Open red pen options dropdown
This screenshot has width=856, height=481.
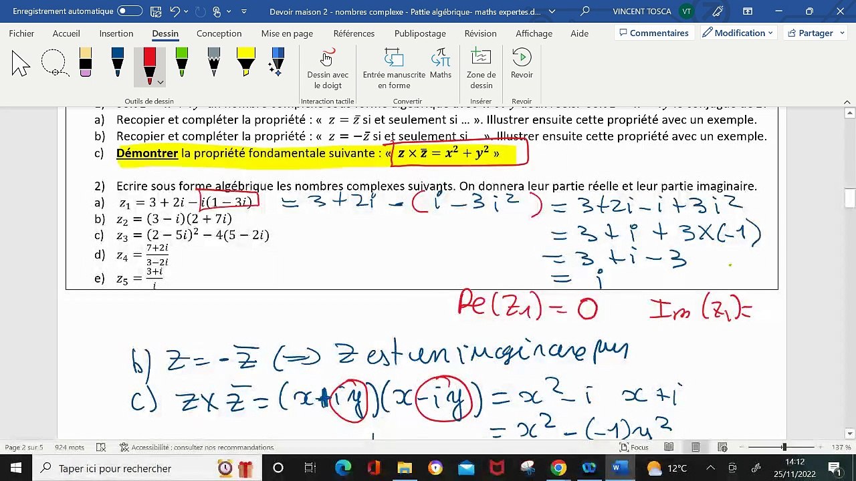pyautogui.click(x=160, y=83)
